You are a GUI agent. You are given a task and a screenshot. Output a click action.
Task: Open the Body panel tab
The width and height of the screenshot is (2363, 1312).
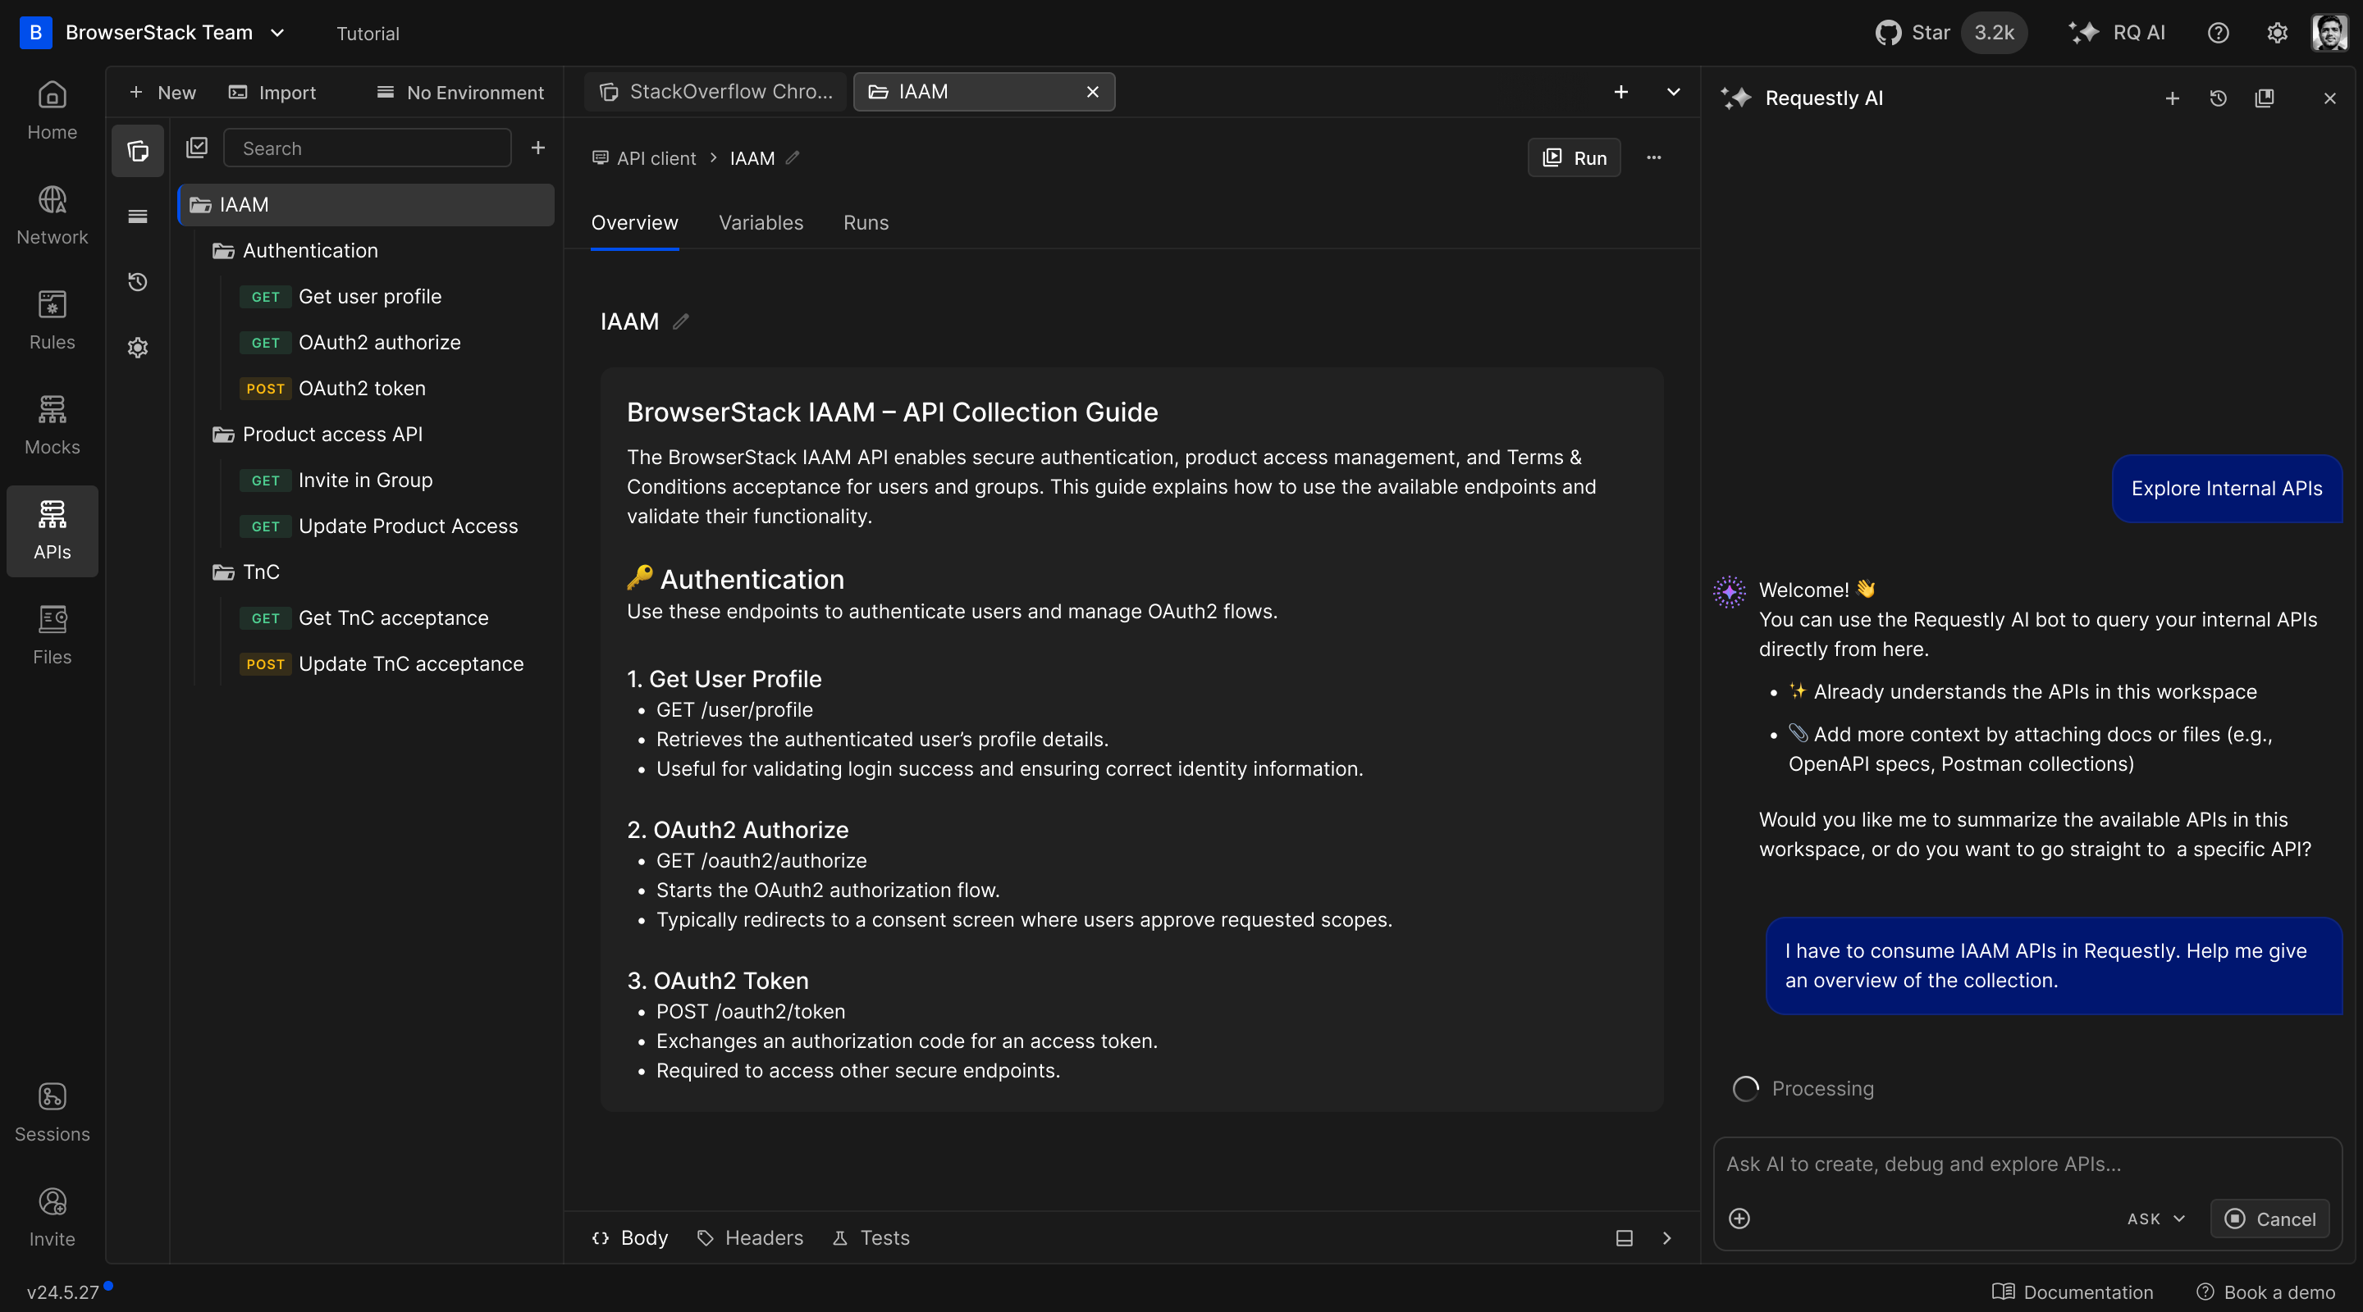pos(630,1239)
